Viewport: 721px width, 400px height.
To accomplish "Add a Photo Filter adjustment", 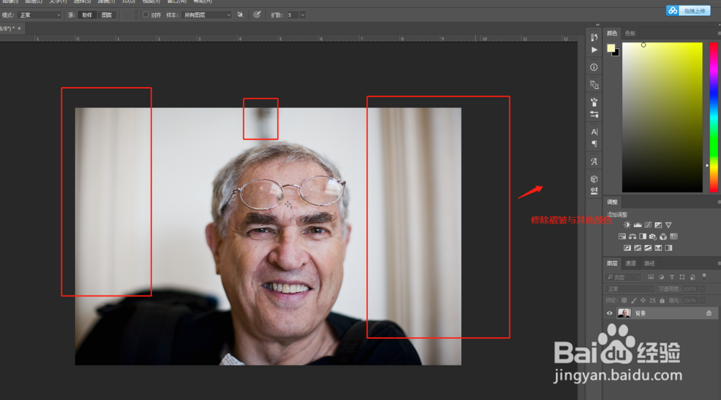I will (653, 236).
